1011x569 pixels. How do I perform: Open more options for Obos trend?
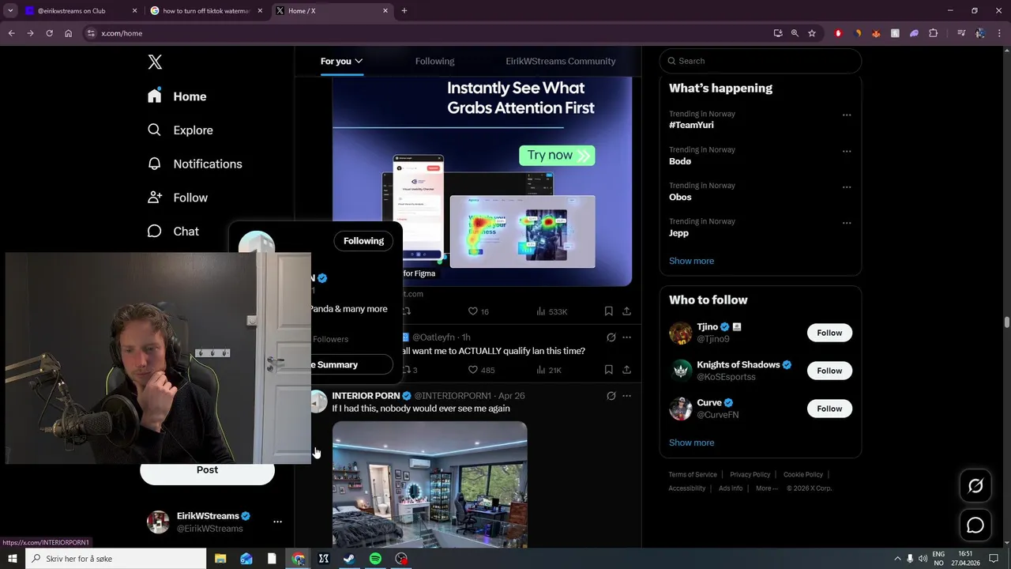coord(847,187)
